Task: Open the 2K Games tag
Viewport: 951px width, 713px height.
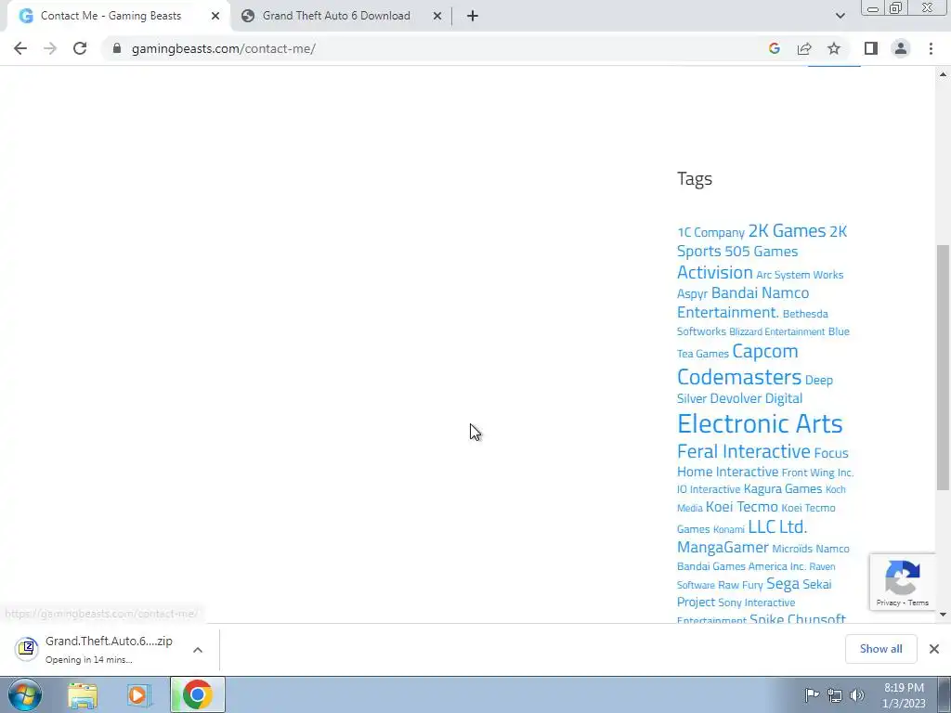Action: (x=787, y=230)
